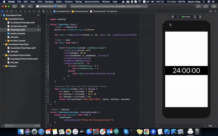218x136 pixels.
Task: Collapse the CountdownTimerTests group
Action: point(4,44)
